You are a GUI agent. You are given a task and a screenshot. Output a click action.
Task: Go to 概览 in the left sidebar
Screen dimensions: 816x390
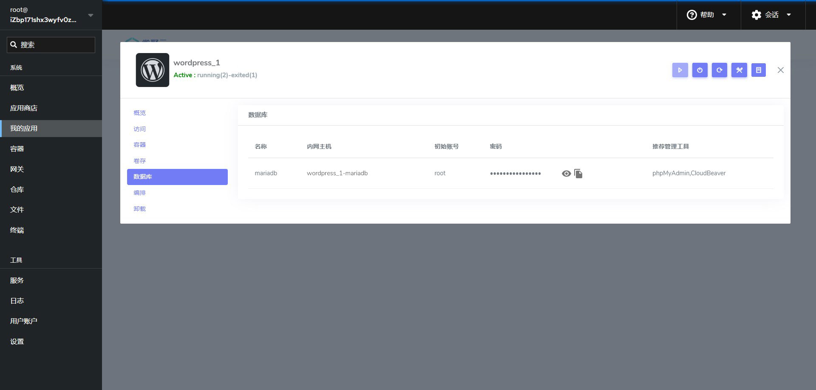pos(51,88)
